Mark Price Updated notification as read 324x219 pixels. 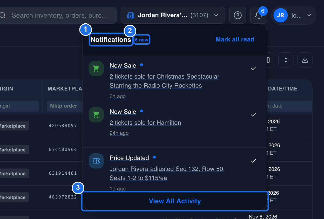[x=253, y=161]
